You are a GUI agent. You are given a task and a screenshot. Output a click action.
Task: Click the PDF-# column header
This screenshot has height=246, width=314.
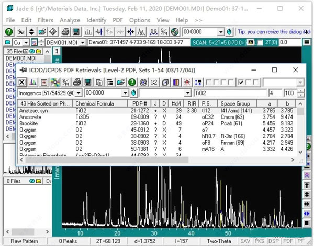(x=139, y=103)
